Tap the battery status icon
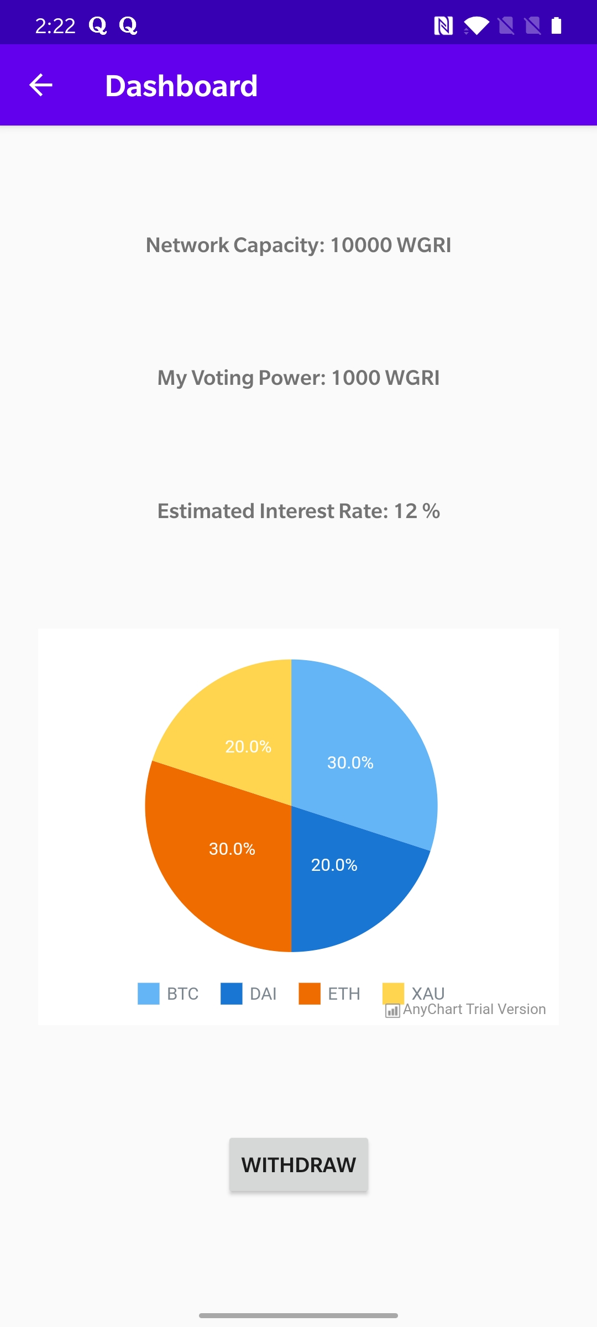The width and height of the screenshot is (597, 1327). tap(556, 25)
